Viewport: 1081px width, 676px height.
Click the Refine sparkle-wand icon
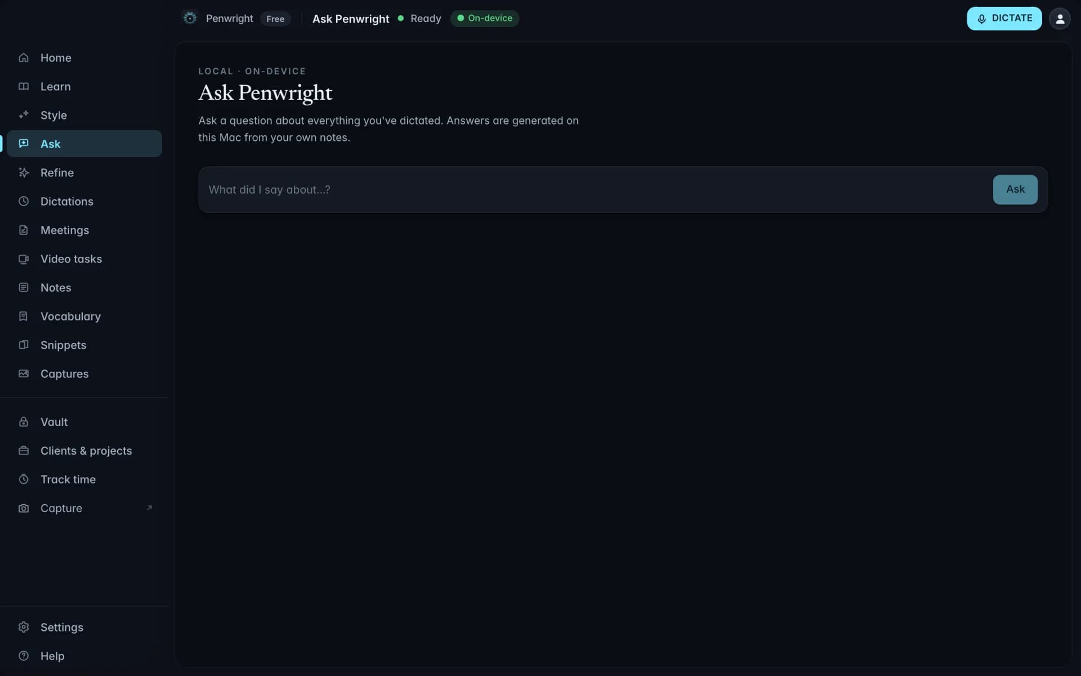24,172
